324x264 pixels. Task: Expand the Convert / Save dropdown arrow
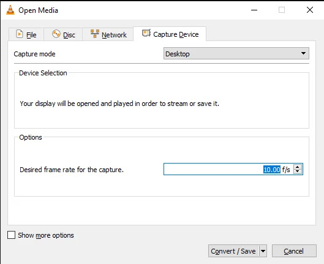(263, 251)
